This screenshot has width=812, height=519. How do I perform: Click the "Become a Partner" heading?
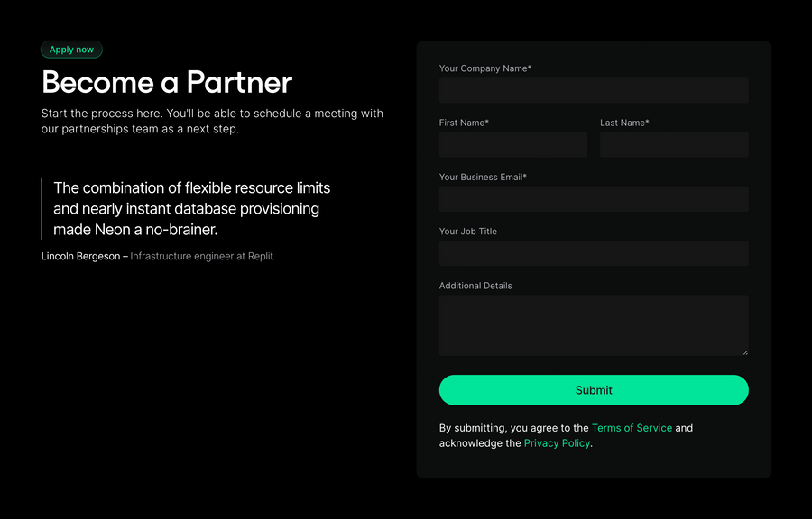click(x=166, y=82)
